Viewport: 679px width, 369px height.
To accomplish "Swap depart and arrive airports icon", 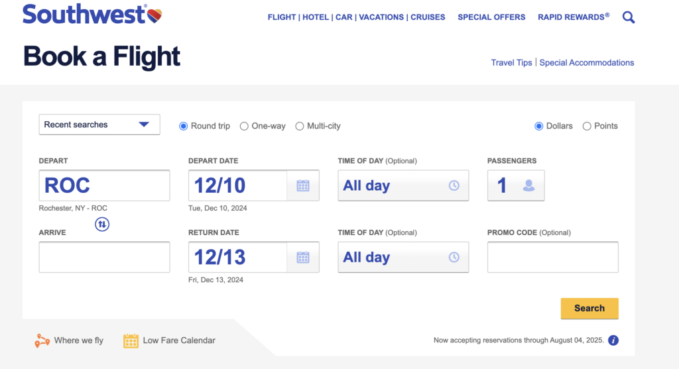I will pos(101,224).
